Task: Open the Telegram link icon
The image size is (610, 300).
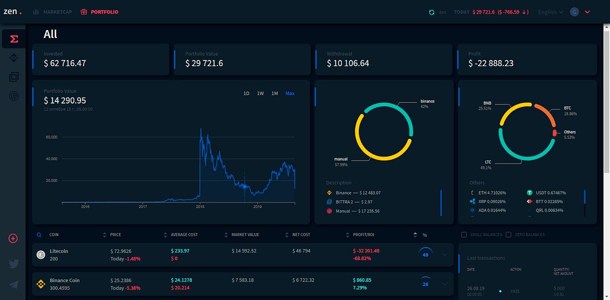Action: [14, 284]
